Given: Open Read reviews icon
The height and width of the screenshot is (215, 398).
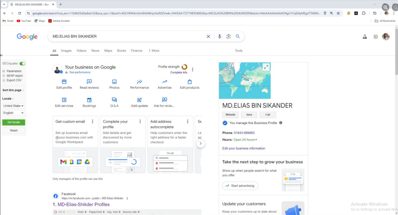Looking at the screenshot, I should (x=89, y=82).
